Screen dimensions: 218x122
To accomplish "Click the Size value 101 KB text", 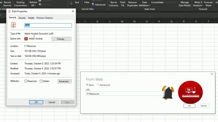I will [35, 51].
